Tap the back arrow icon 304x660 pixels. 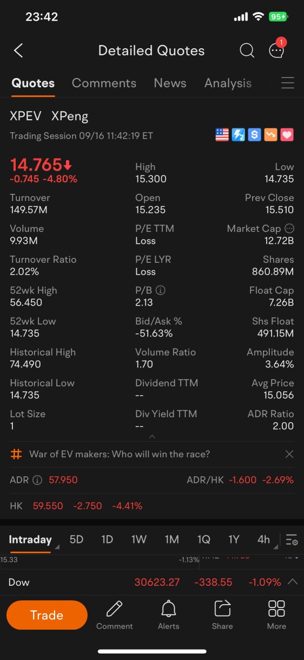18,51
